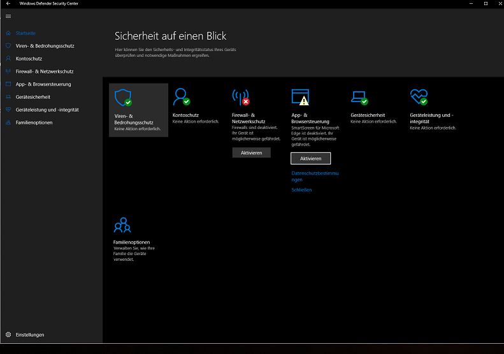The image size is (504, 354).
Task: Open Viren- & Bedrohungsschutz from the sidebar
Action: [x=45, y=46]
